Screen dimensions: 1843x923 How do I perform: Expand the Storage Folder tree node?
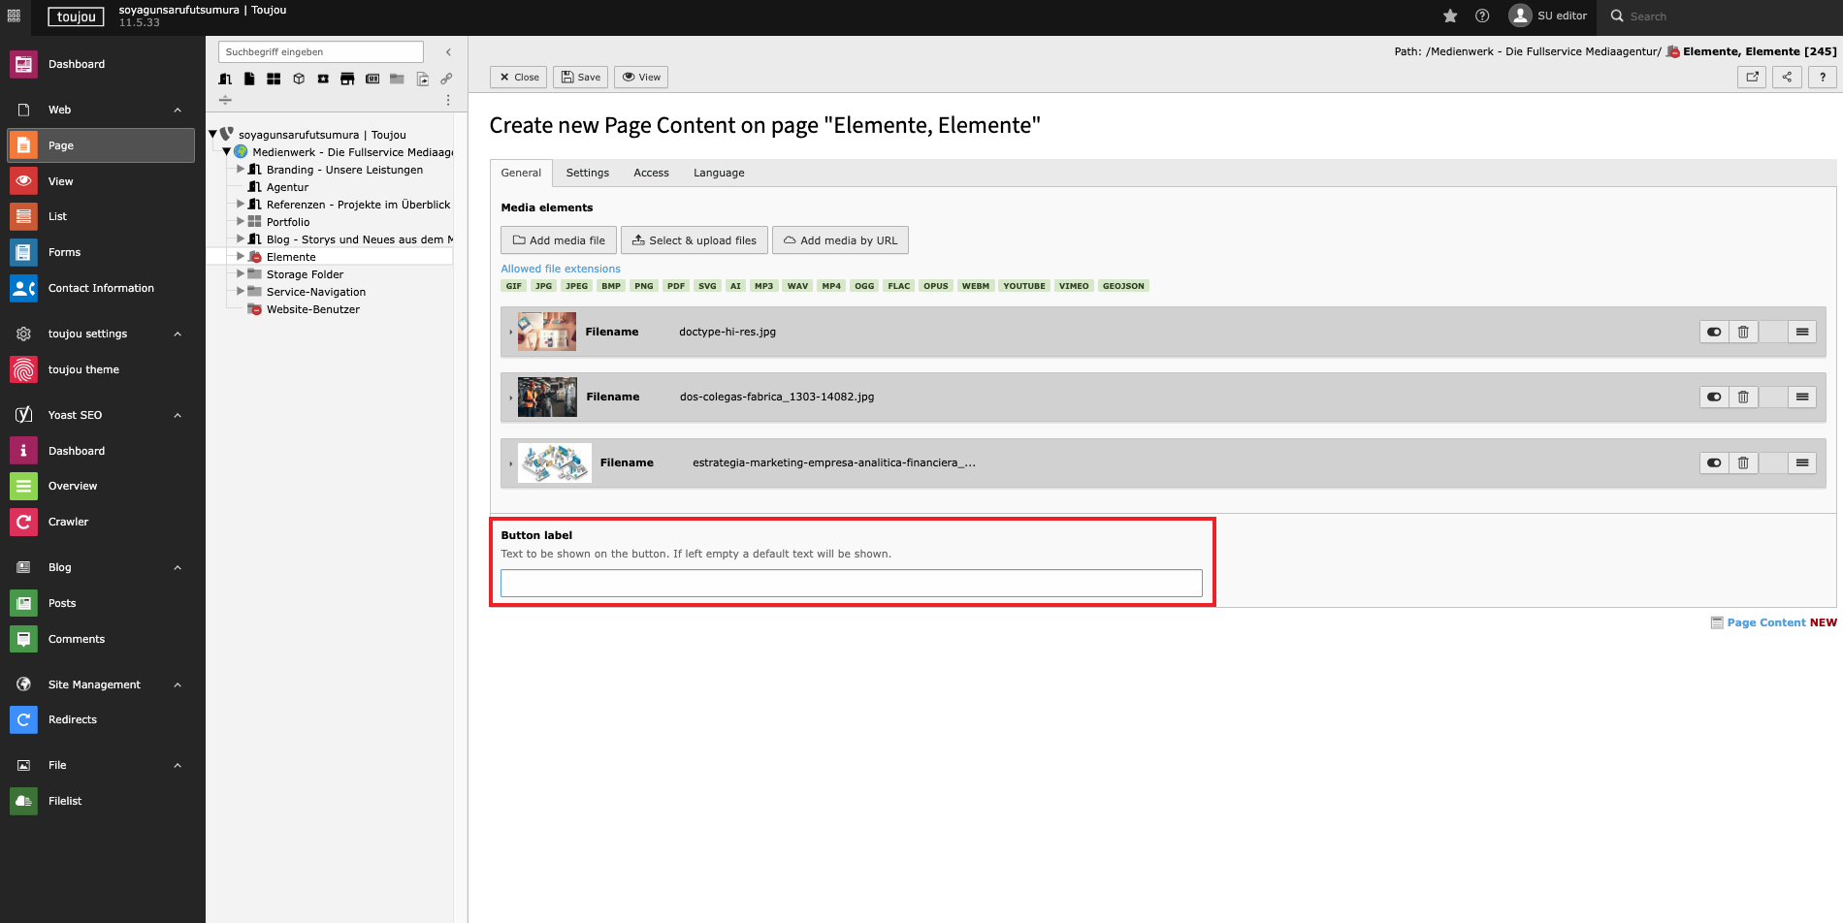[241, 274]
